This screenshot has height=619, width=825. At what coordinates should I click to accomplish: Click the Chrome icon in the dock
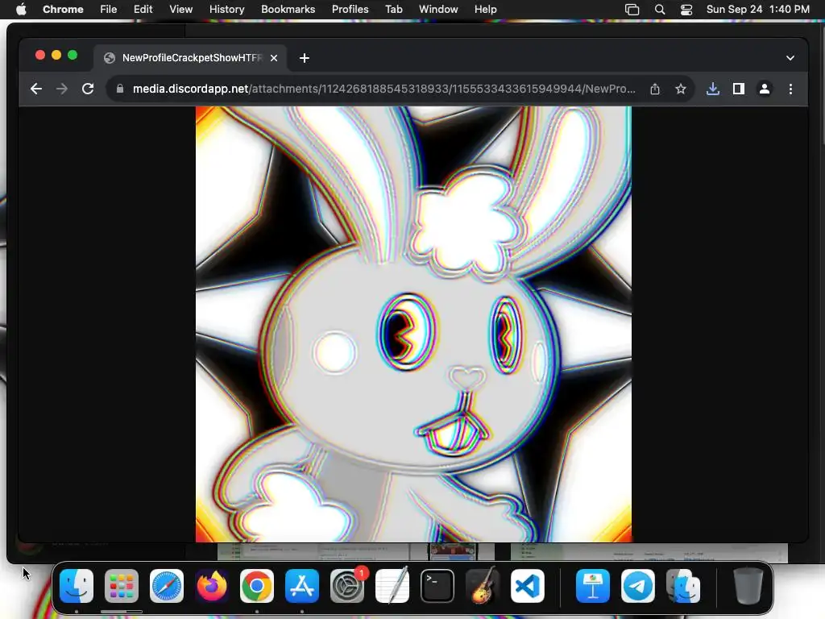pyautogui.click(x=257, y=586)
